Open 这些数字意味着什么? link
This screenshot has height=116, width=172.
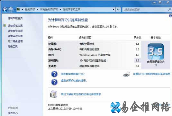tap(73, 74)
